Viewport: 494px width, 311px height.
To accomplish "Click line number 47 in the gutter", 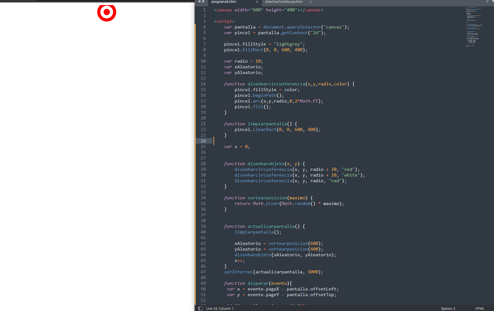I will 203,272.
